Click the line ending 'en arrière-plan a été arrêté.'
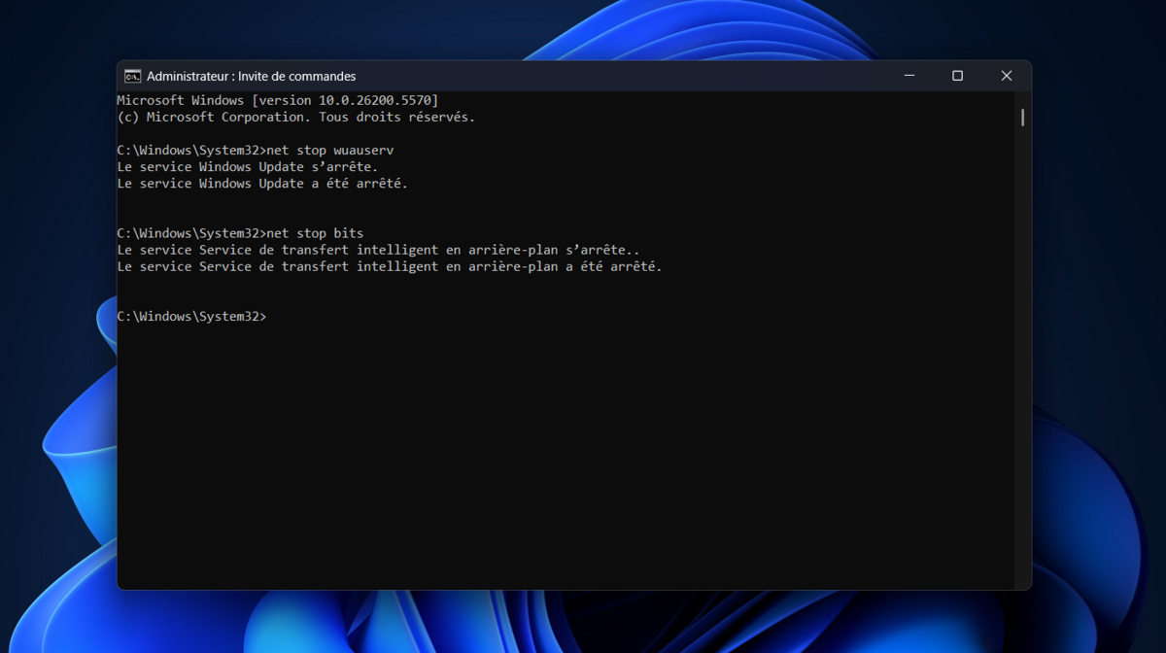This screenshot has height=653, width=1166. [390, 266]
